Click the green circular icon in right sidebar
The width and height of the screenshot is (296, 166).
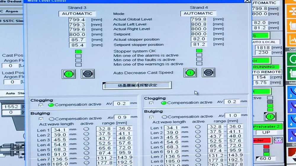coord(292,59)
